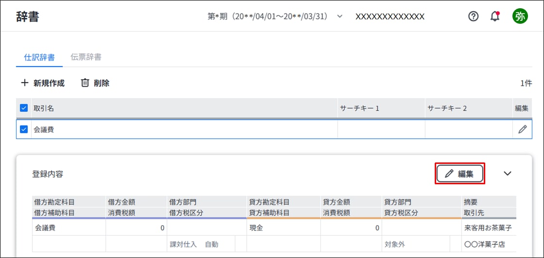Image resolution: width=544 pixels, height=258 pixels.
Task: Open the notification bell icon
Action: pos(495,16)
